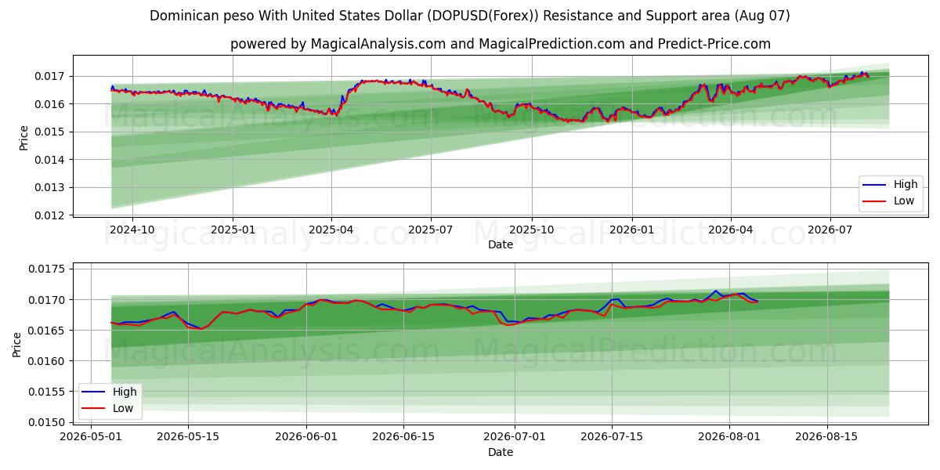Click the '2025-01' x-axis tick label
The image size is (940, 470).
point(233,230)
